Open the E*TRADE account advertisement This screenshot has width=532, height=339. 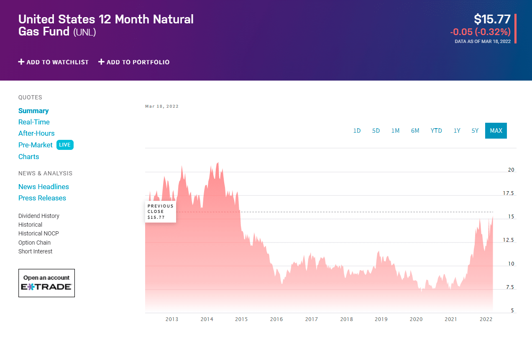[46, 283]
